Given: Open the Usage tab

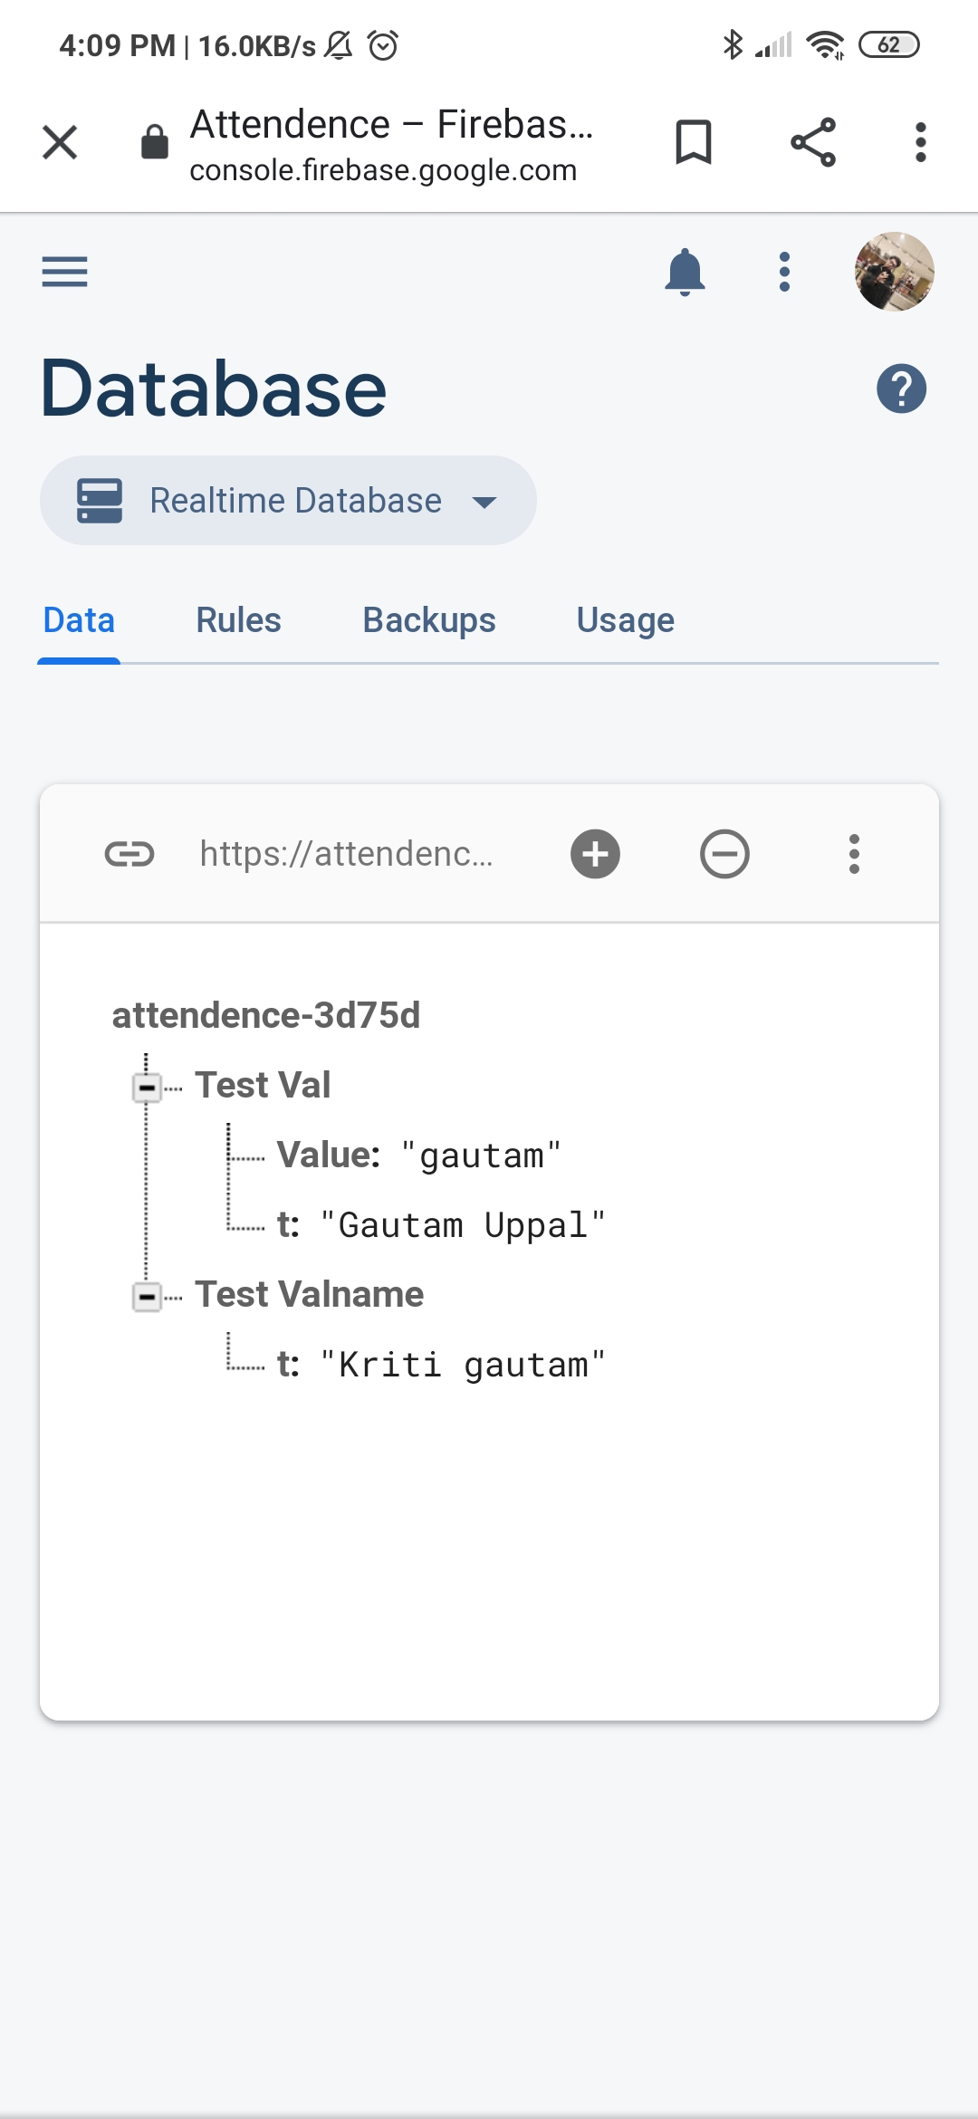Looking at the screenshot, I should pos(625,620).
